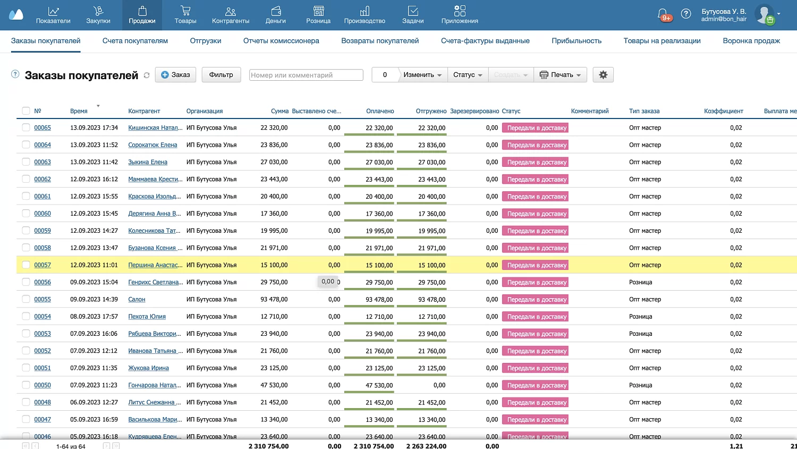Go to the first page of results
This screenshot has width=797, height=449.
[x=26, y=446]
